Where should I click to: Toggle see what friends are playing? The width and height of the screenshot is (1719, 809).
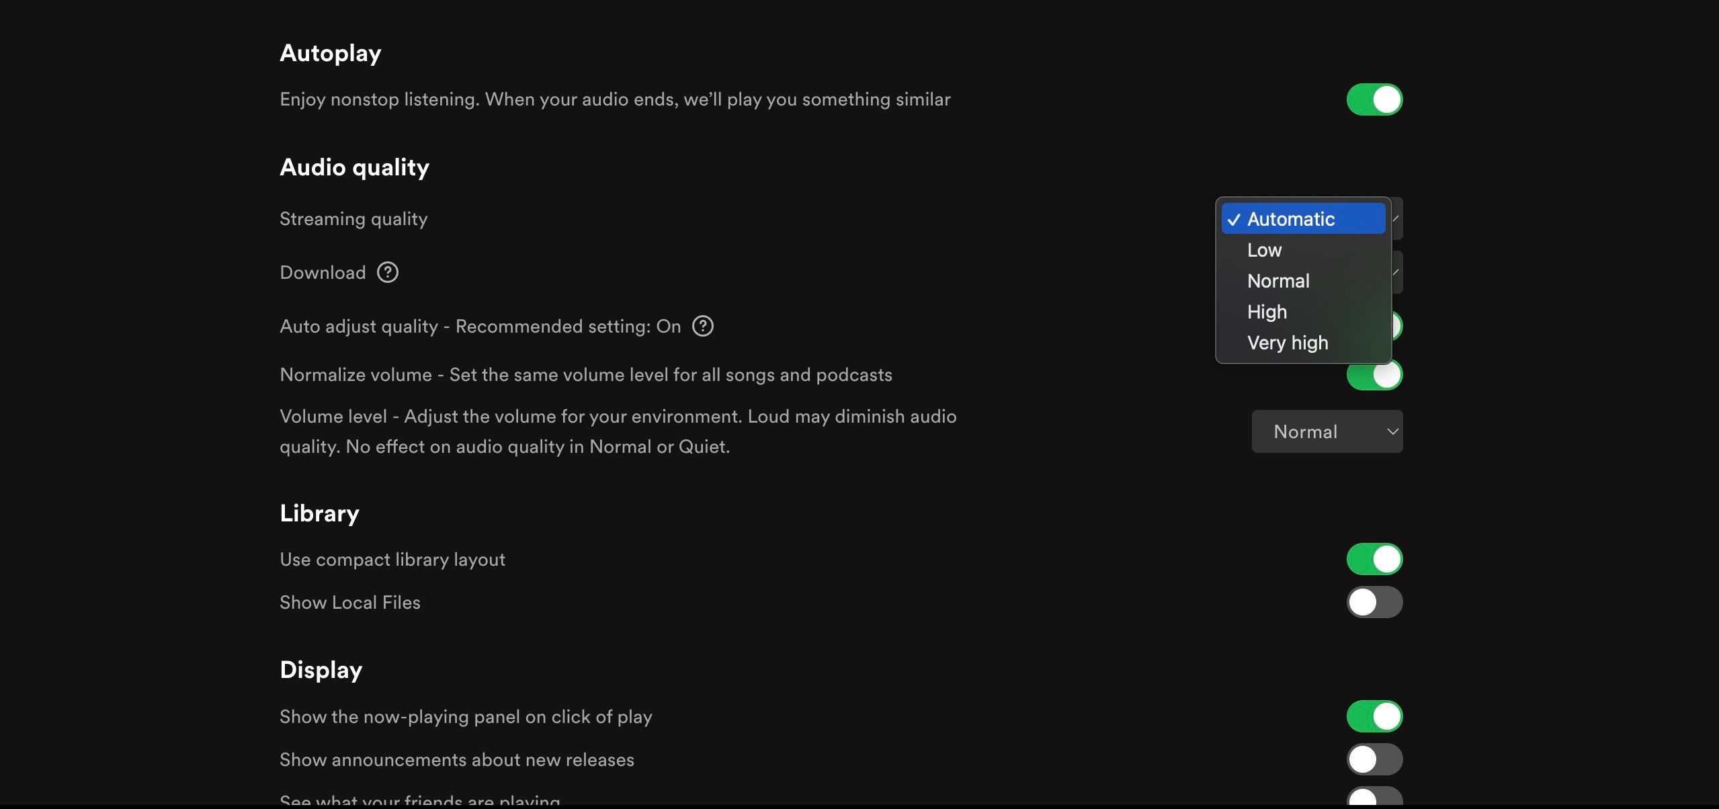click(1374, 798)
